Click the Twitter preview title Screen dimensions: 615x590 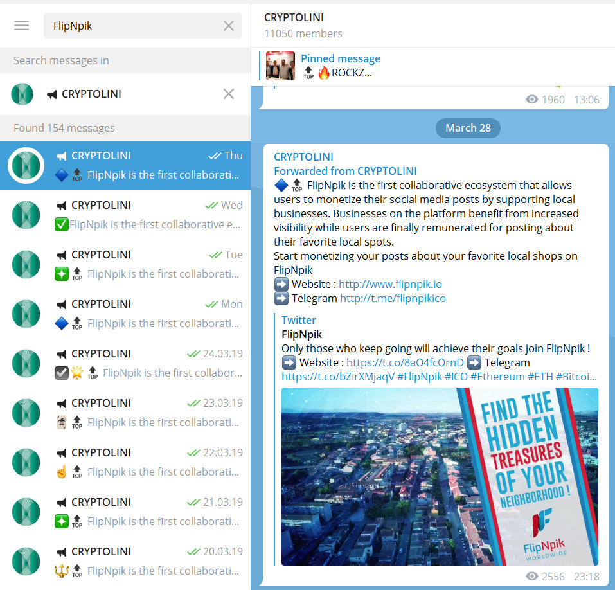(x=299, y=320)
